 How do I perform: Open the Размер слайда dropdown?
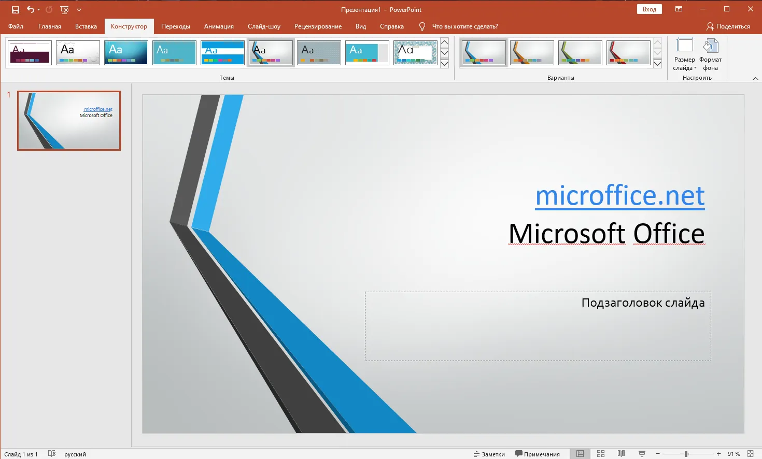(x=685, y=54)
